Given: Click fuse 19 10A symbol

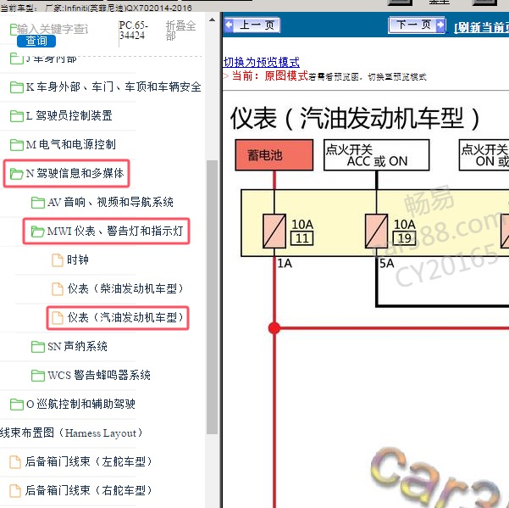Looking at the screenshot, I should (x=377, y=231).
